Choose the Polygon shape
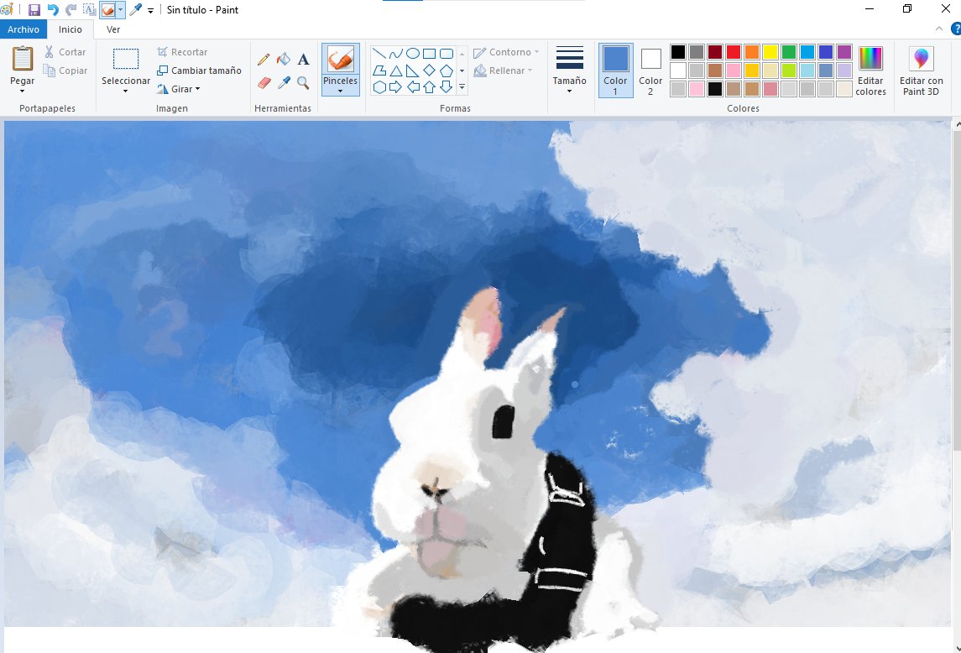This screenshot has width=961, height=653. click(x=379, y=71)
